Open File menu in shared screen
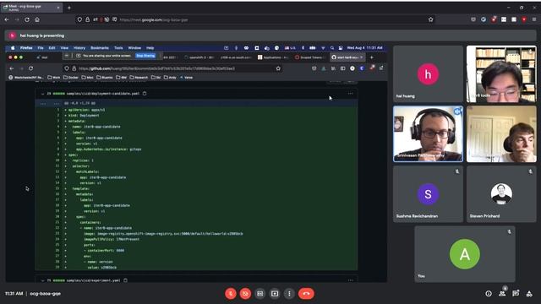Viewport: 541px width, 304px height. click(41, 48)
